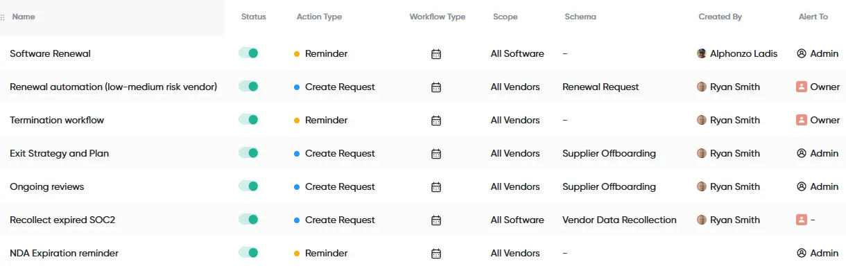Open the Ongoing reviews entry
This screenshot has width=846, height=273.
pyautogui.click(x=47, y=186)
